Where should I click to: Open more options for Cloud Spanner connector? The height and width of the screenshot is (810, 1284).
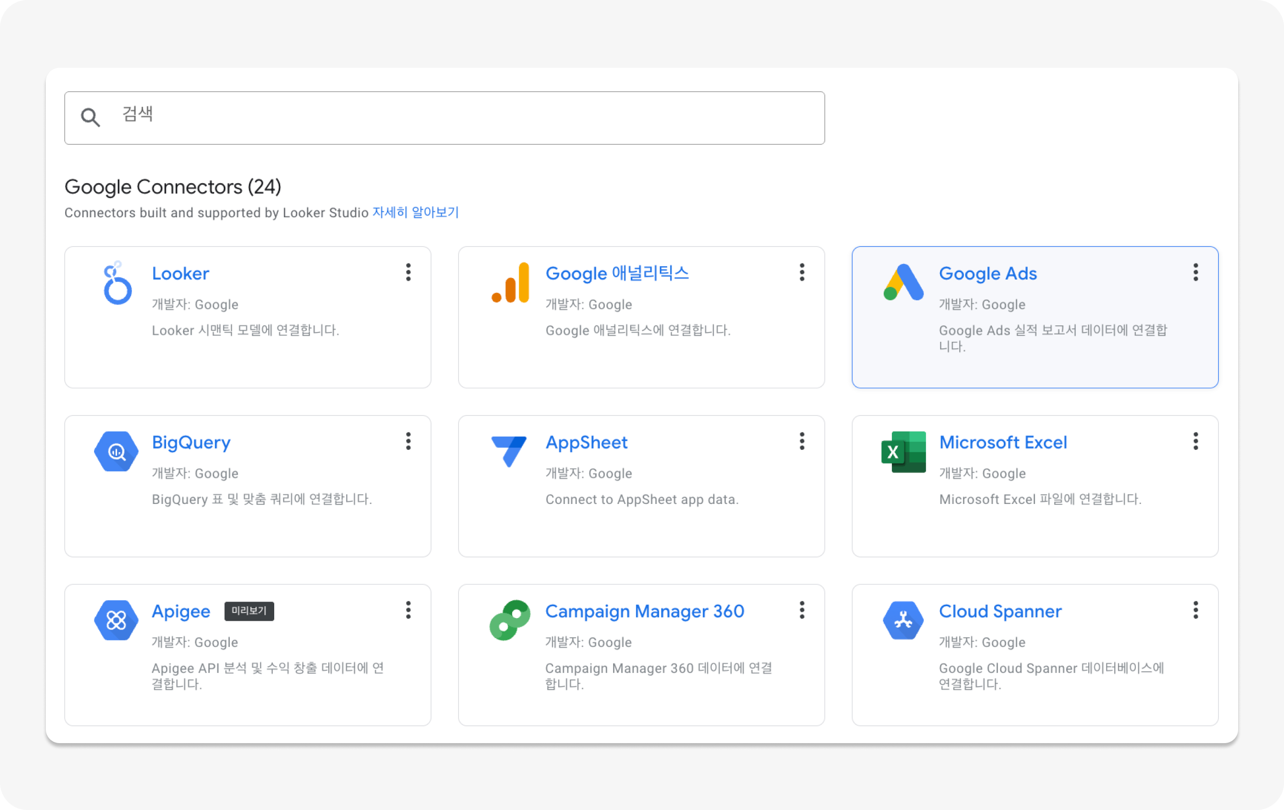point(1196,610)
